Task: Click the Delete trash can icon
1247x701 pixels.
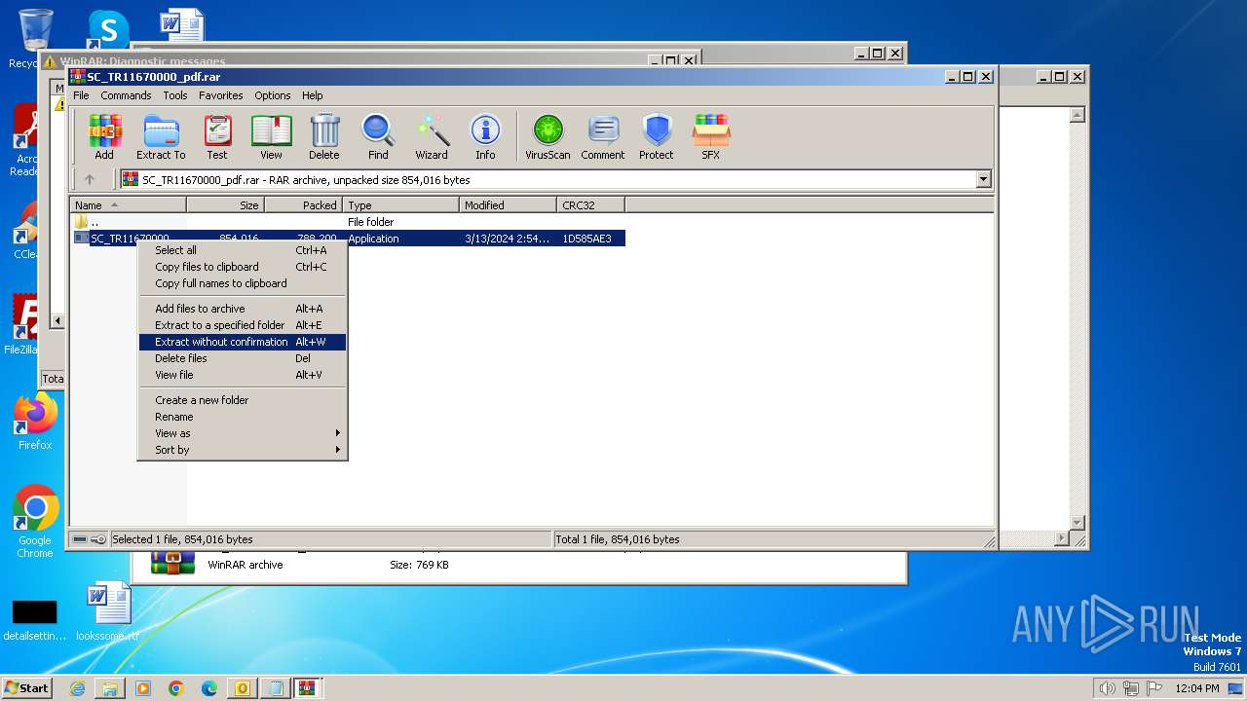Action: [324, 137]
